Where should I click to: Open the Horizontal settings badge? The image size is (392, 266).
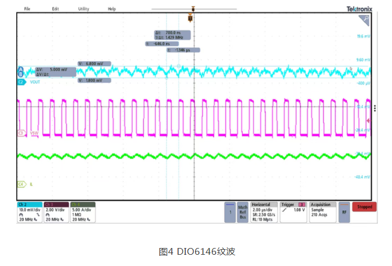pyautogui.click(x=264, y=212)
